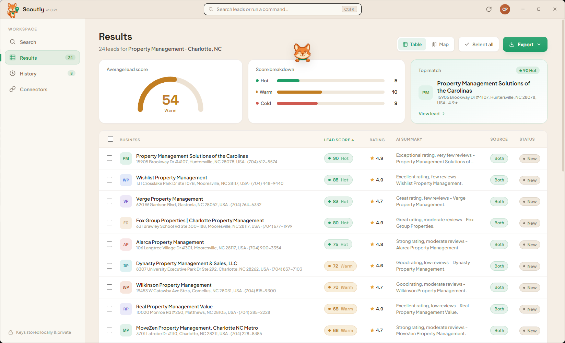Click WP avatar of Wishlist Property Management
Image resolution: width=565 pixels, height=343 pixels.
tap(126, 180)
